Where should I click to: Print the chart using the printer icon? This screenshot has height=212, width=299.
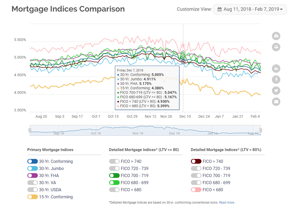[276, 47]
